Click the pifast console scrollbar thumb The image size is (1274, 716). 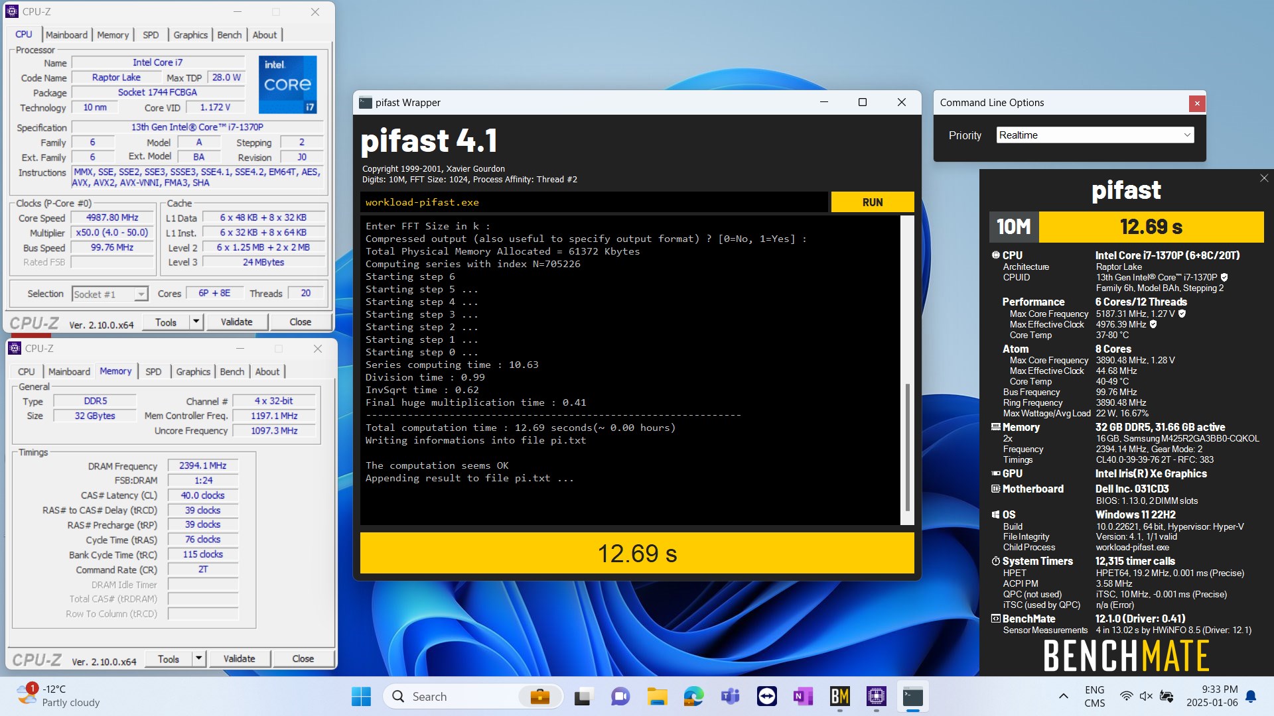click(x=908, y=447)
